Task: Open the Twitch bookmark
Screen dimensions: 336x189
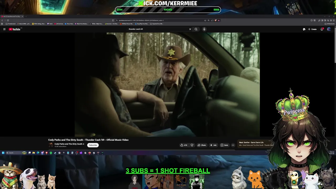Action: pos(50,24)
